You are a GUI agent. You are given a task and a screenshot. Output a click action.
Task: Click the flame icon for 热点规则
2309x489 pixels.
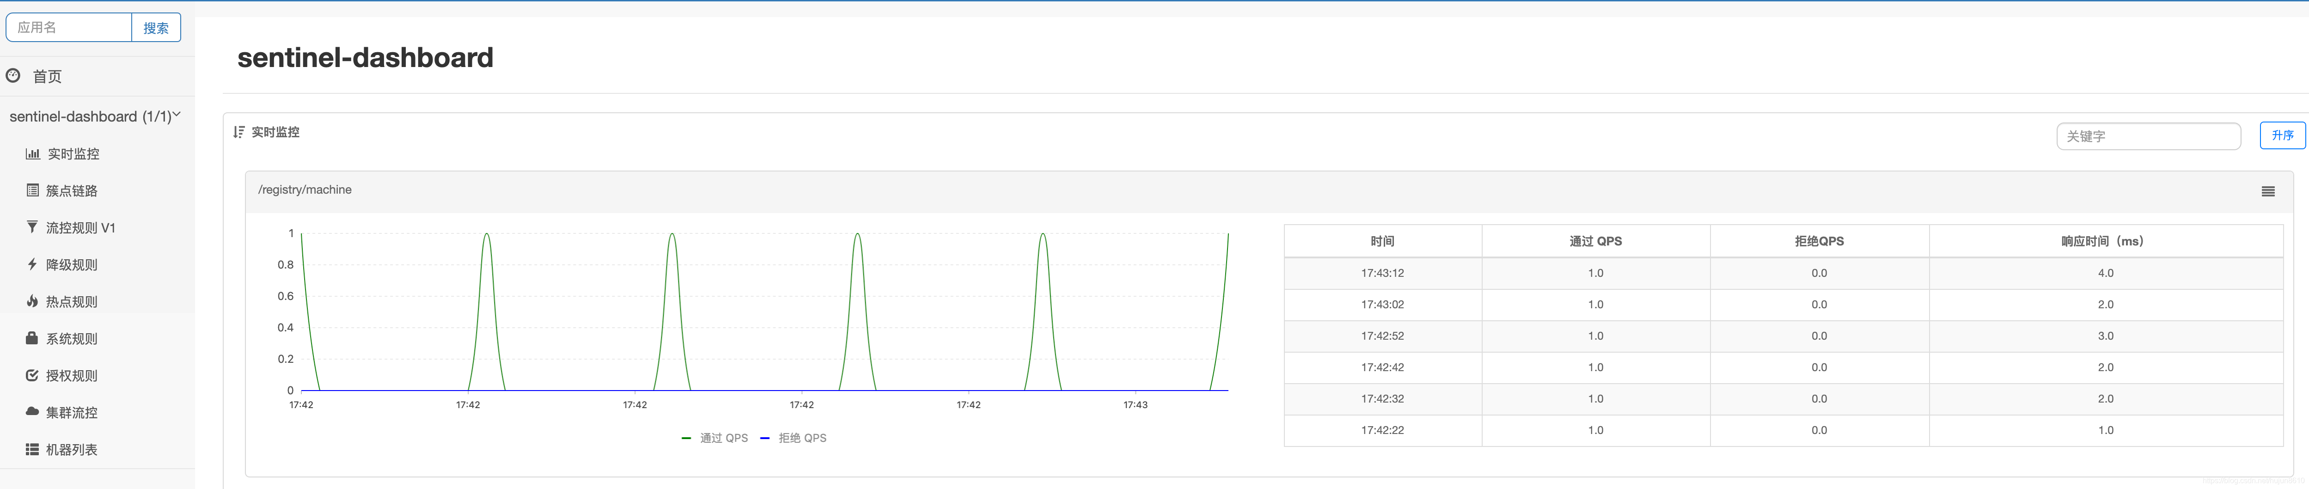[32, 301]
